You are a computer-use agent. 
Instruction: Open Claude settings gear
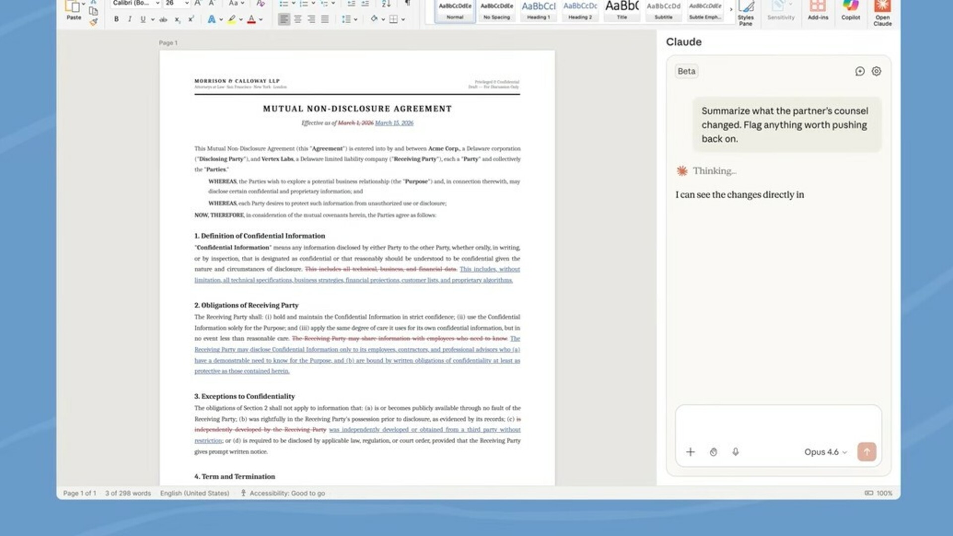(x=877, y=71)
